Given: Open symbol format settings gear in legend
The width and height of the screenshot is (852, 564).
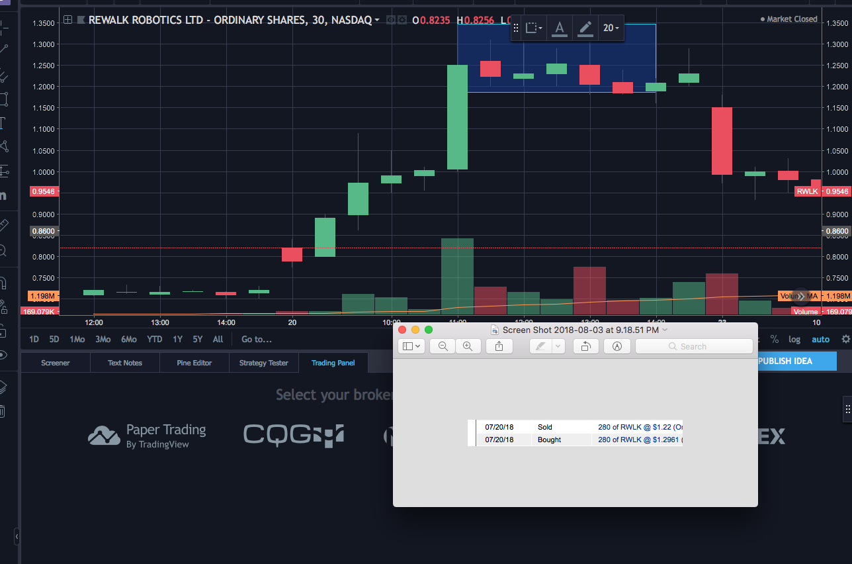Looking at the screenshot, I should (x=402, y=21).
